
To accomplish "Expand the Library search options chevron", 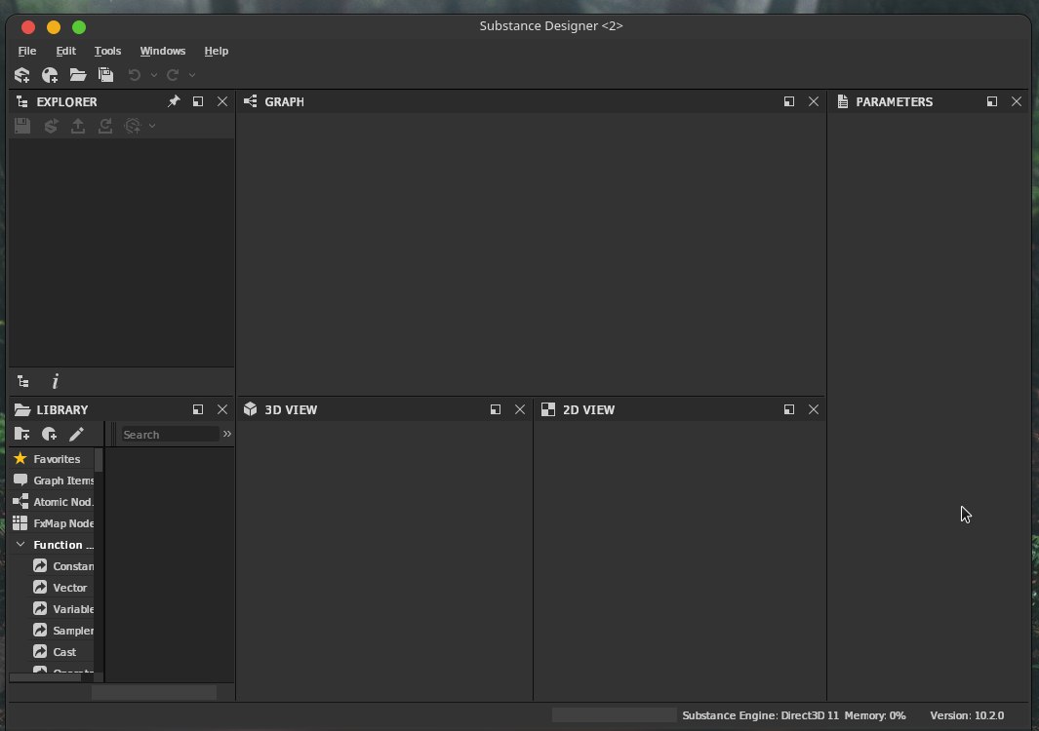I will point(227,434).
